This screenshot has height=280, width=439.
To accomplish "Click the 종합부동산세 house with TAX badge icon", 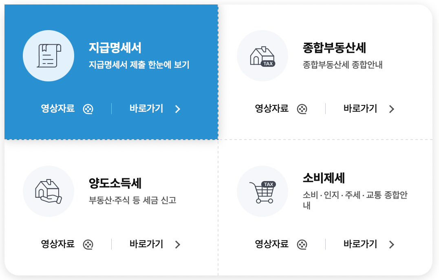I will click(x=263, y=55).
